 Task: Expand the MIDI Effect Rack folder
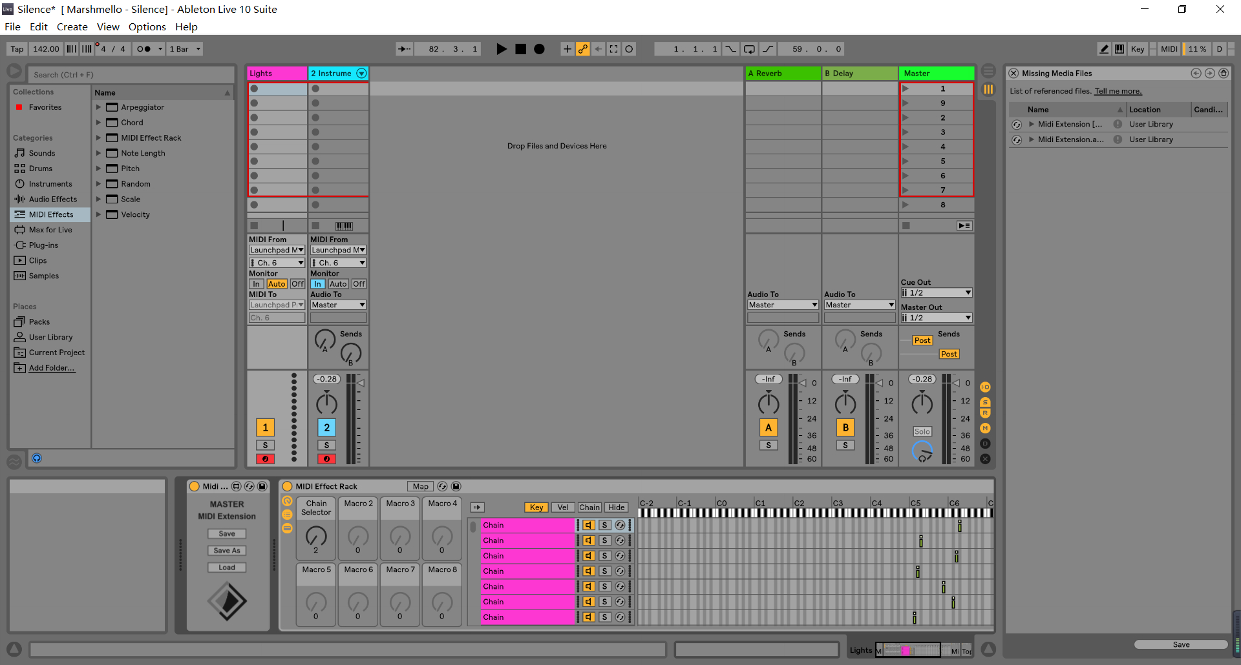tap(99, 138)
